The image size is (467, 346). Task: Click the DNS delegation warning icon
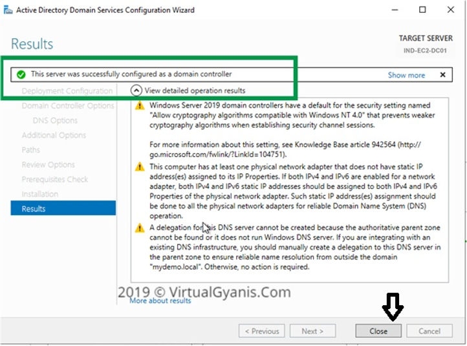pyautogui.click(x=140, y=228)
